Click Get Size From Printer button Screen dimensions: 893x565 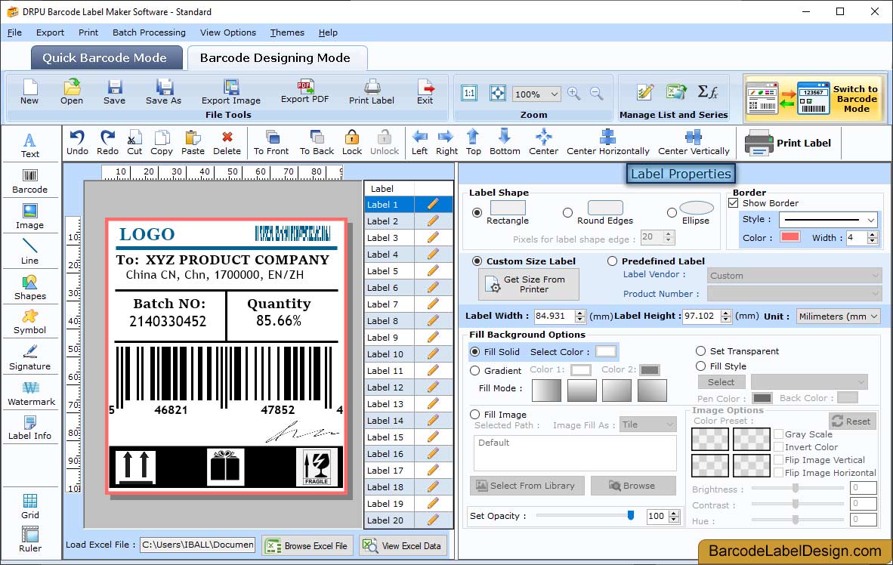click(529, 284)
